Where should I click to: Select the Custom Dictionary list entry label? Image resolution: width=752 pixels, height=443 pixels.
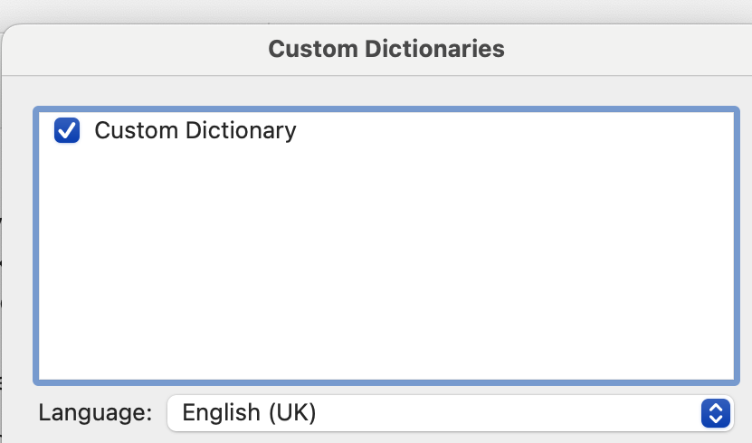tap(195, 131)
